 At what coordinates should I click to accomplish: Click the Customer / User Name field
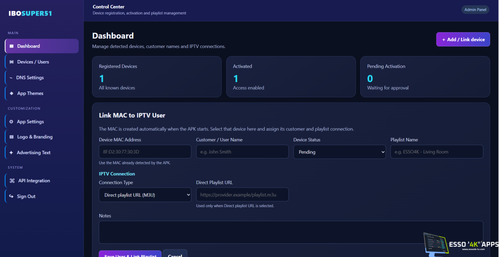click(242, 152)
